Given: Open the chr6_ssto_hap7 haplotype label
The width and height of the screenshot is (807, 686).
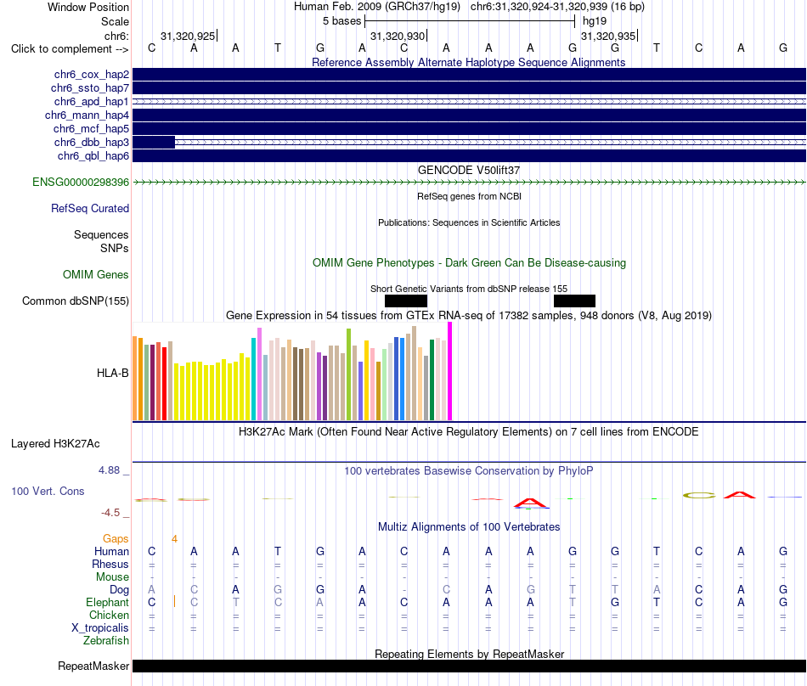Looking at the screenshot, I should click(x=90, y=88).
